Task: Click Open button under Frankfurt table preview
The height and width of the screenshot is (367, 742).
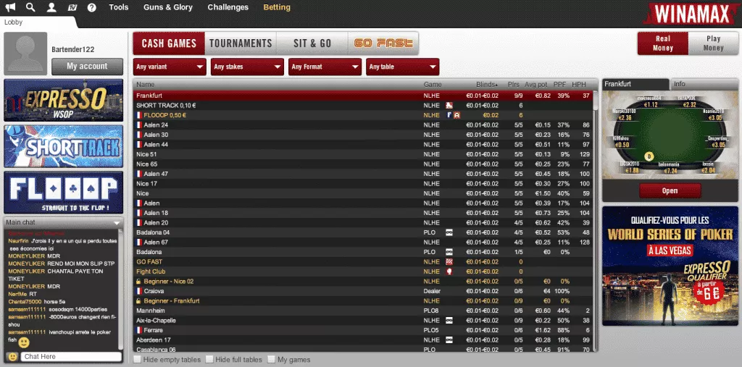Action: (x=670, y=191)
